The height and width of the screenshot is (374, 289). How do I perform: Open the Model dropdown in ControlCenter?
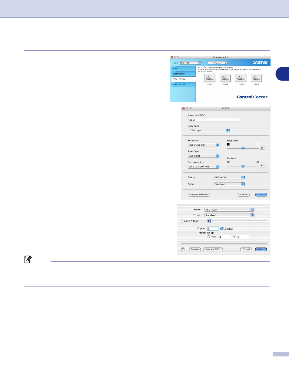pos(190,63)
